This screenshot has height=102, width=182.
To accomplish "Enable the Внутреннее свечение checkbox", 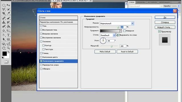I will click(x=41, y=38).
